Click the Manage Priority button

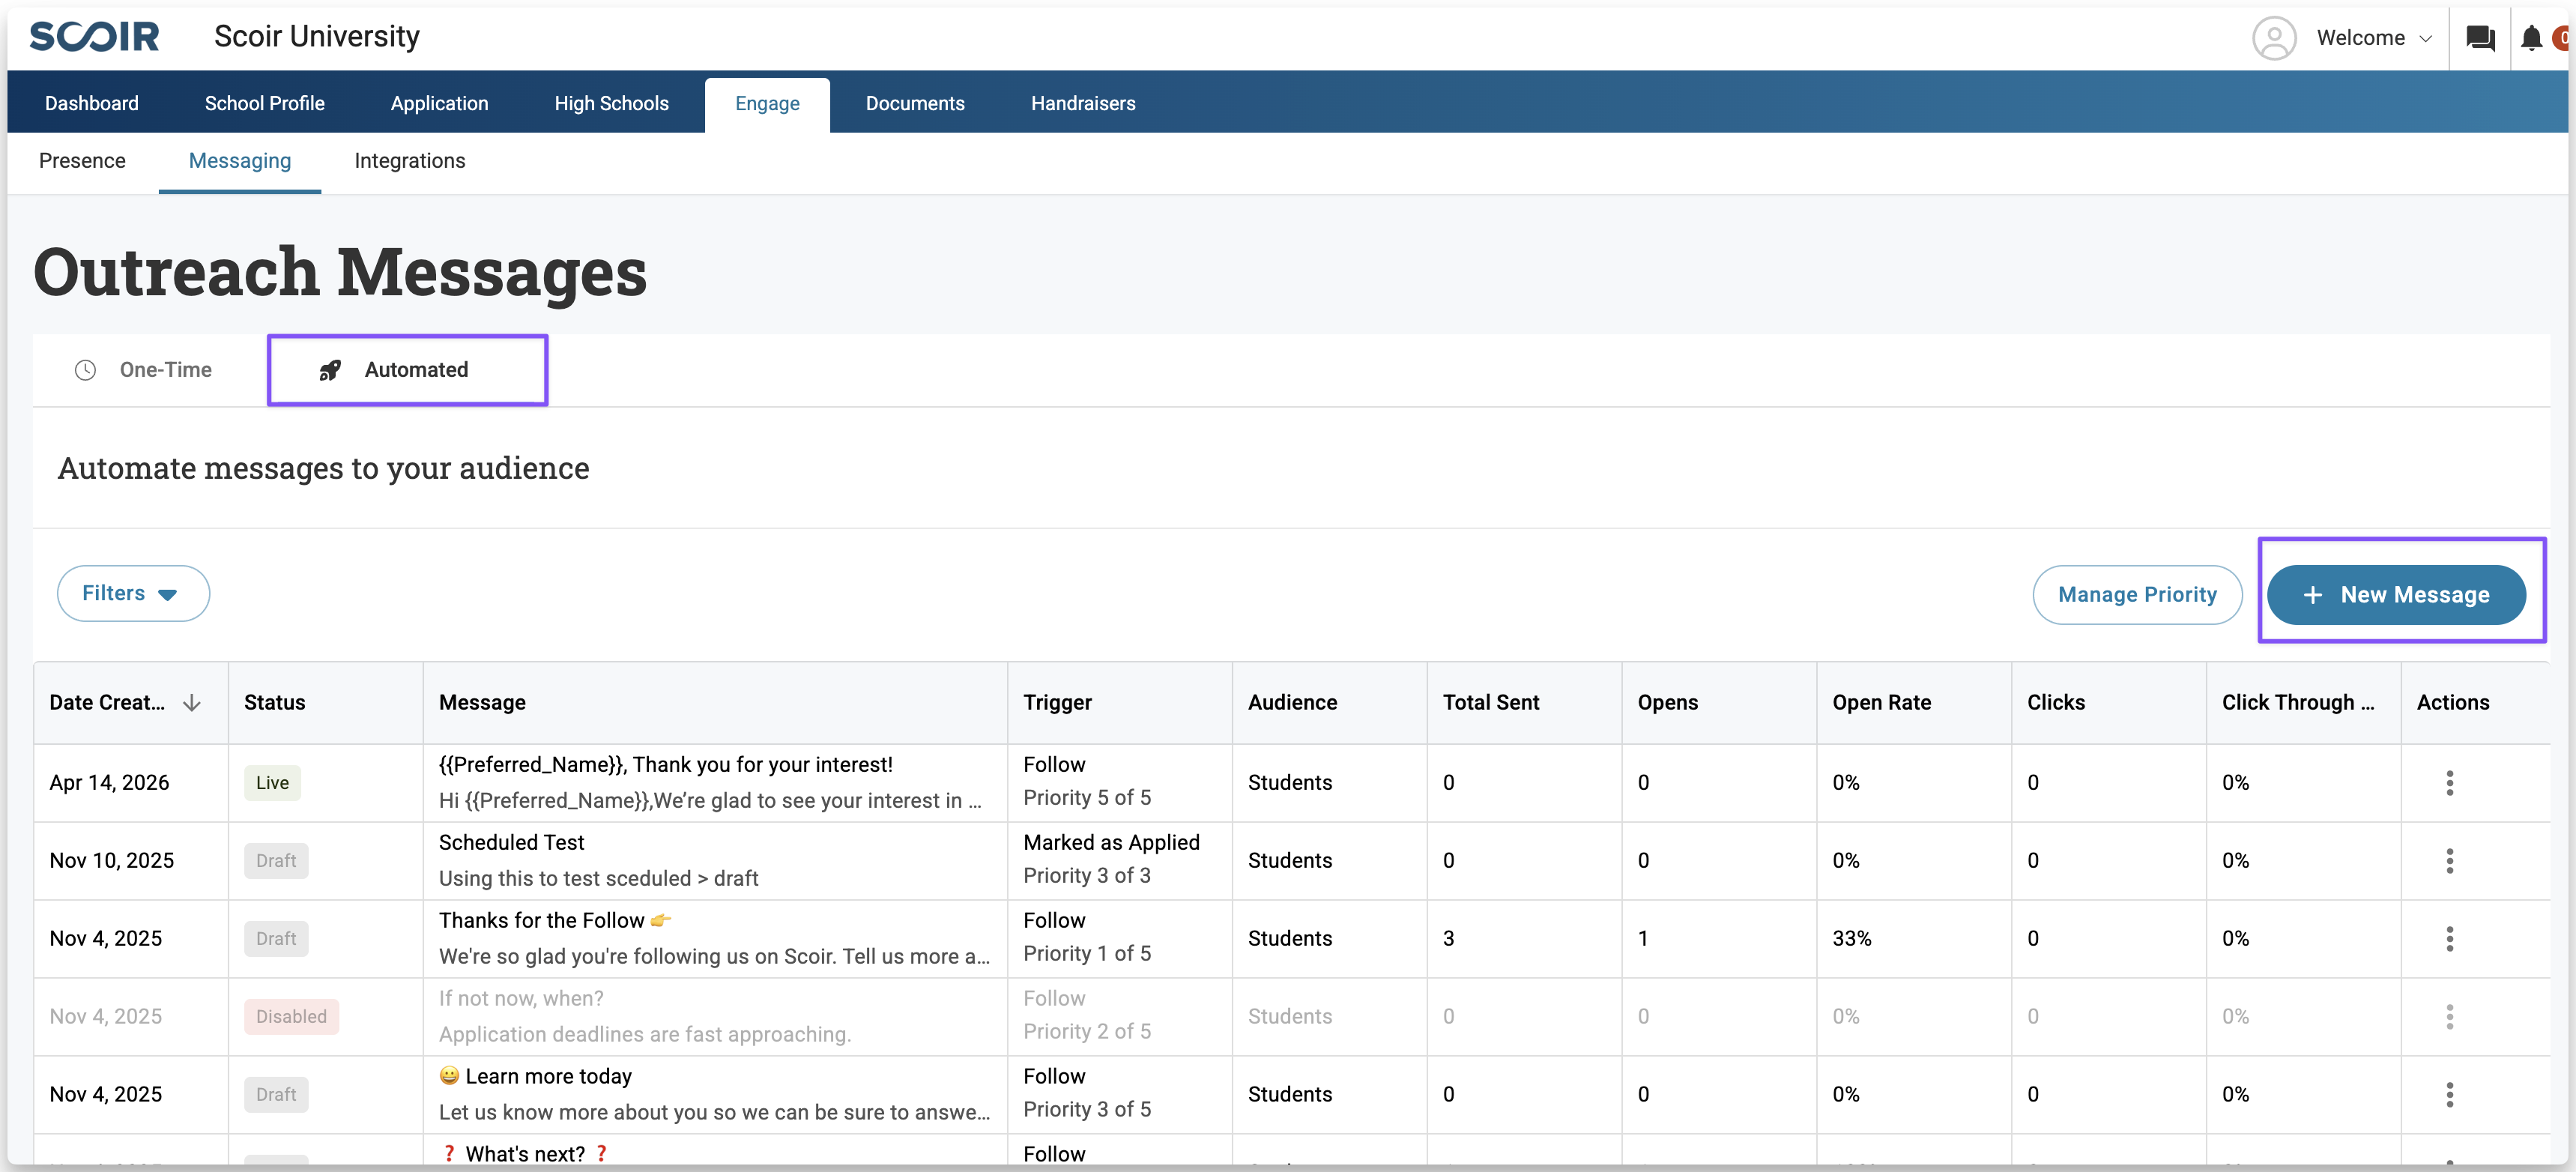[2136, 595]
